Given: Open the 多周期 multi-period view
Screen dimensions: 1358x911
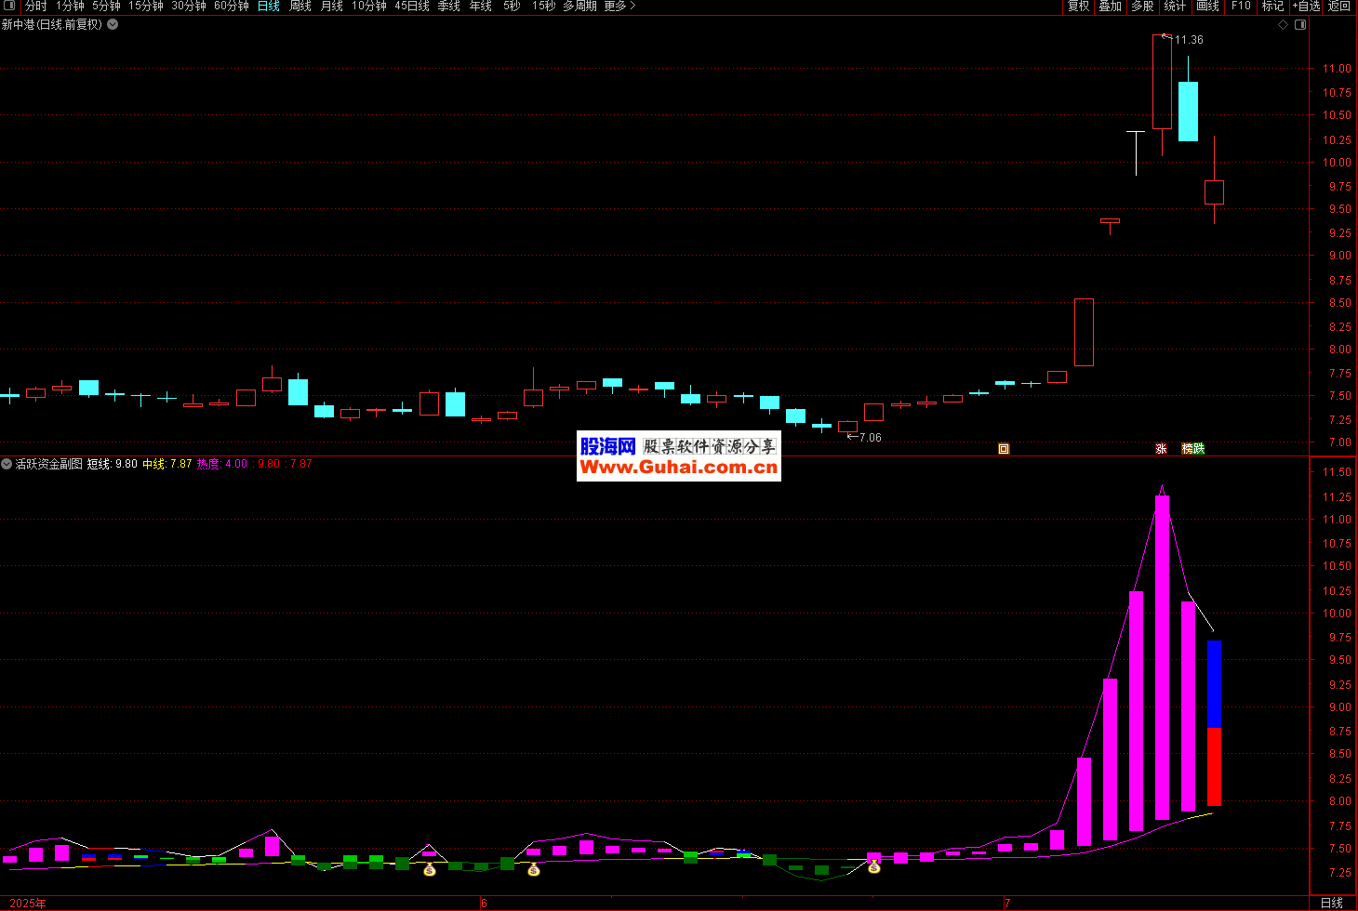Looking at the screenshot, I should pos(579,7).
